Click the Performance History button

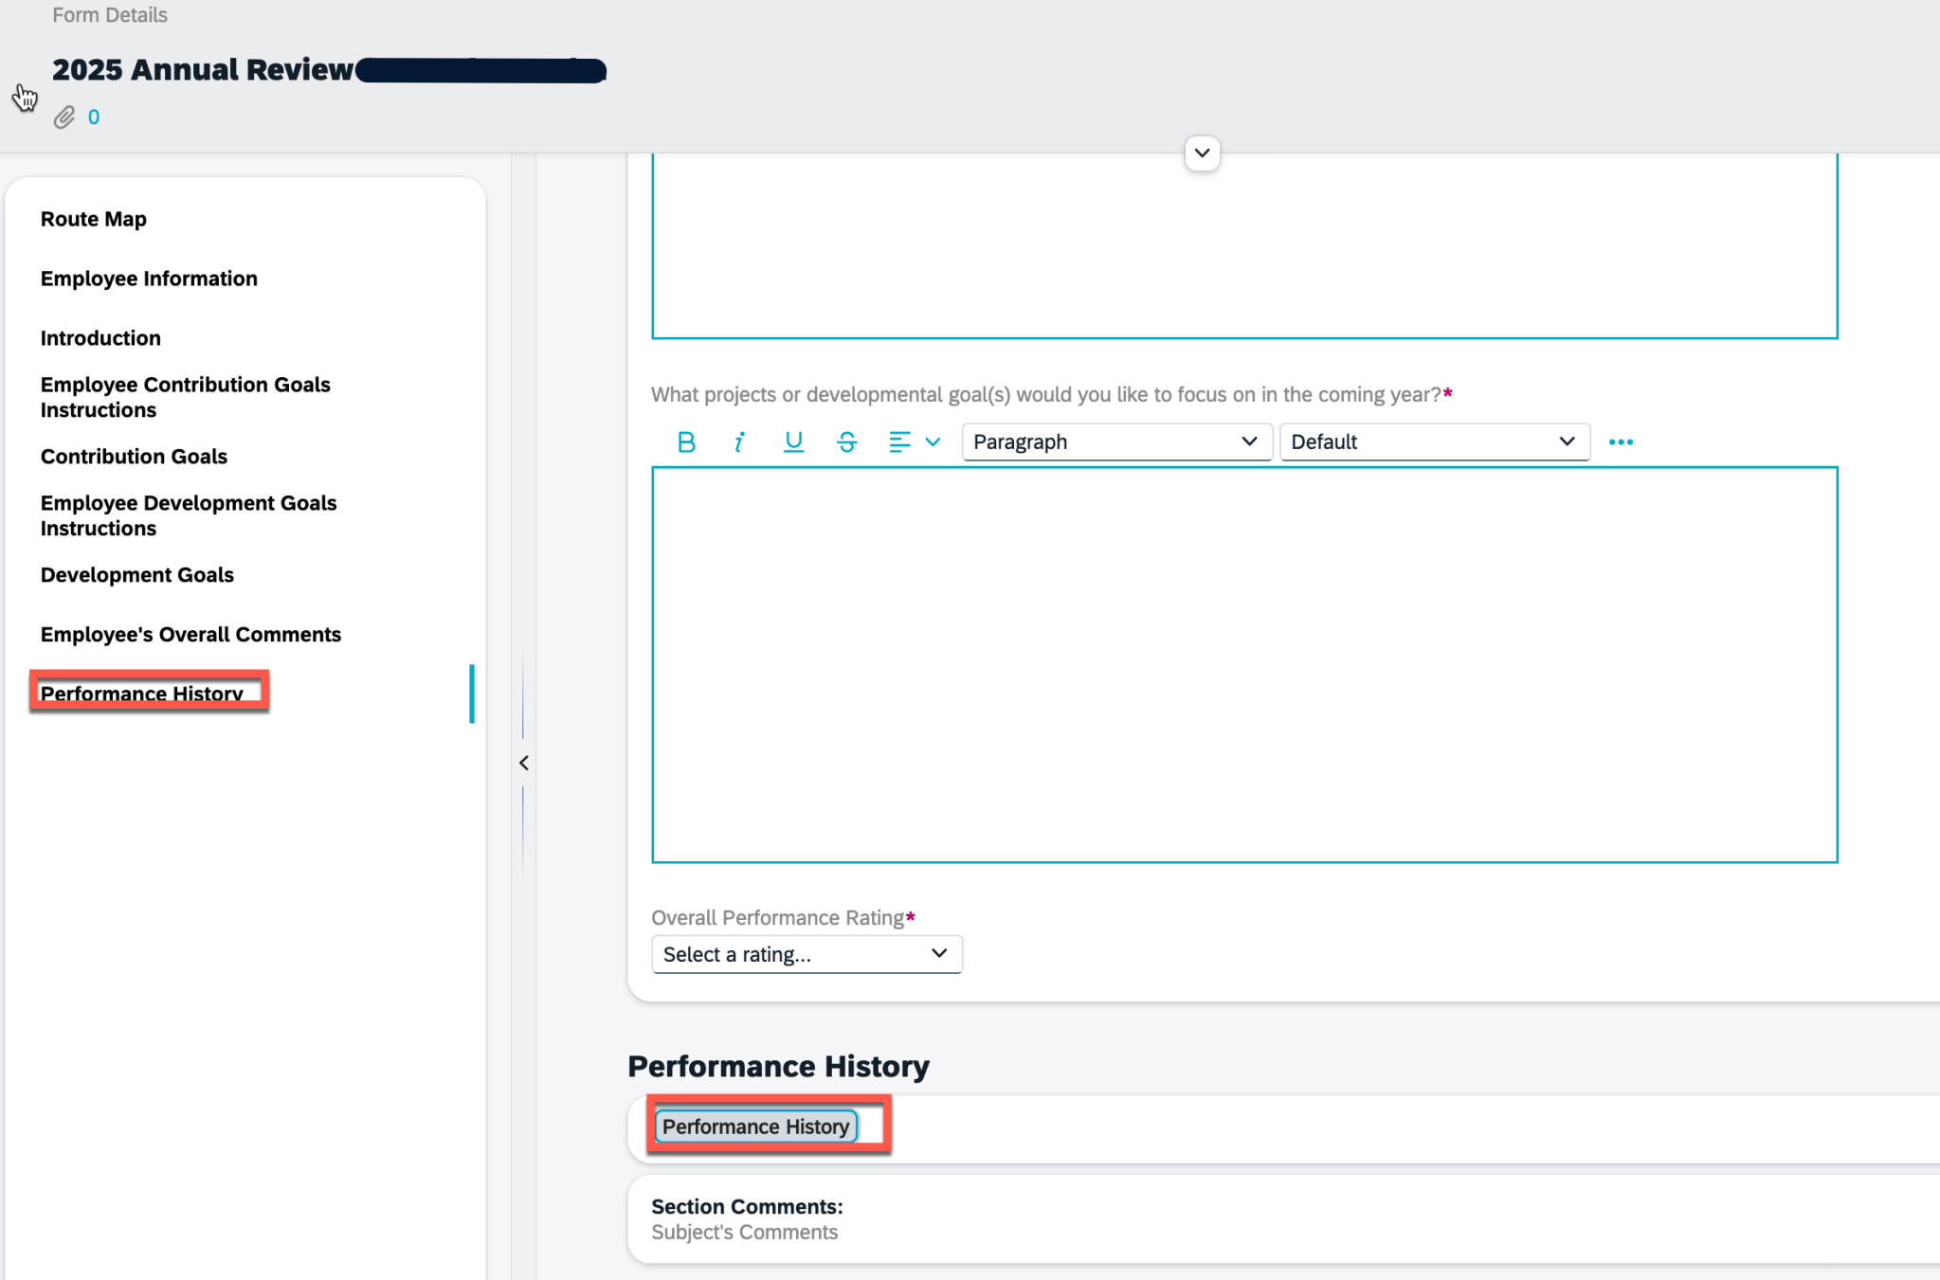tap(754, 1127)
